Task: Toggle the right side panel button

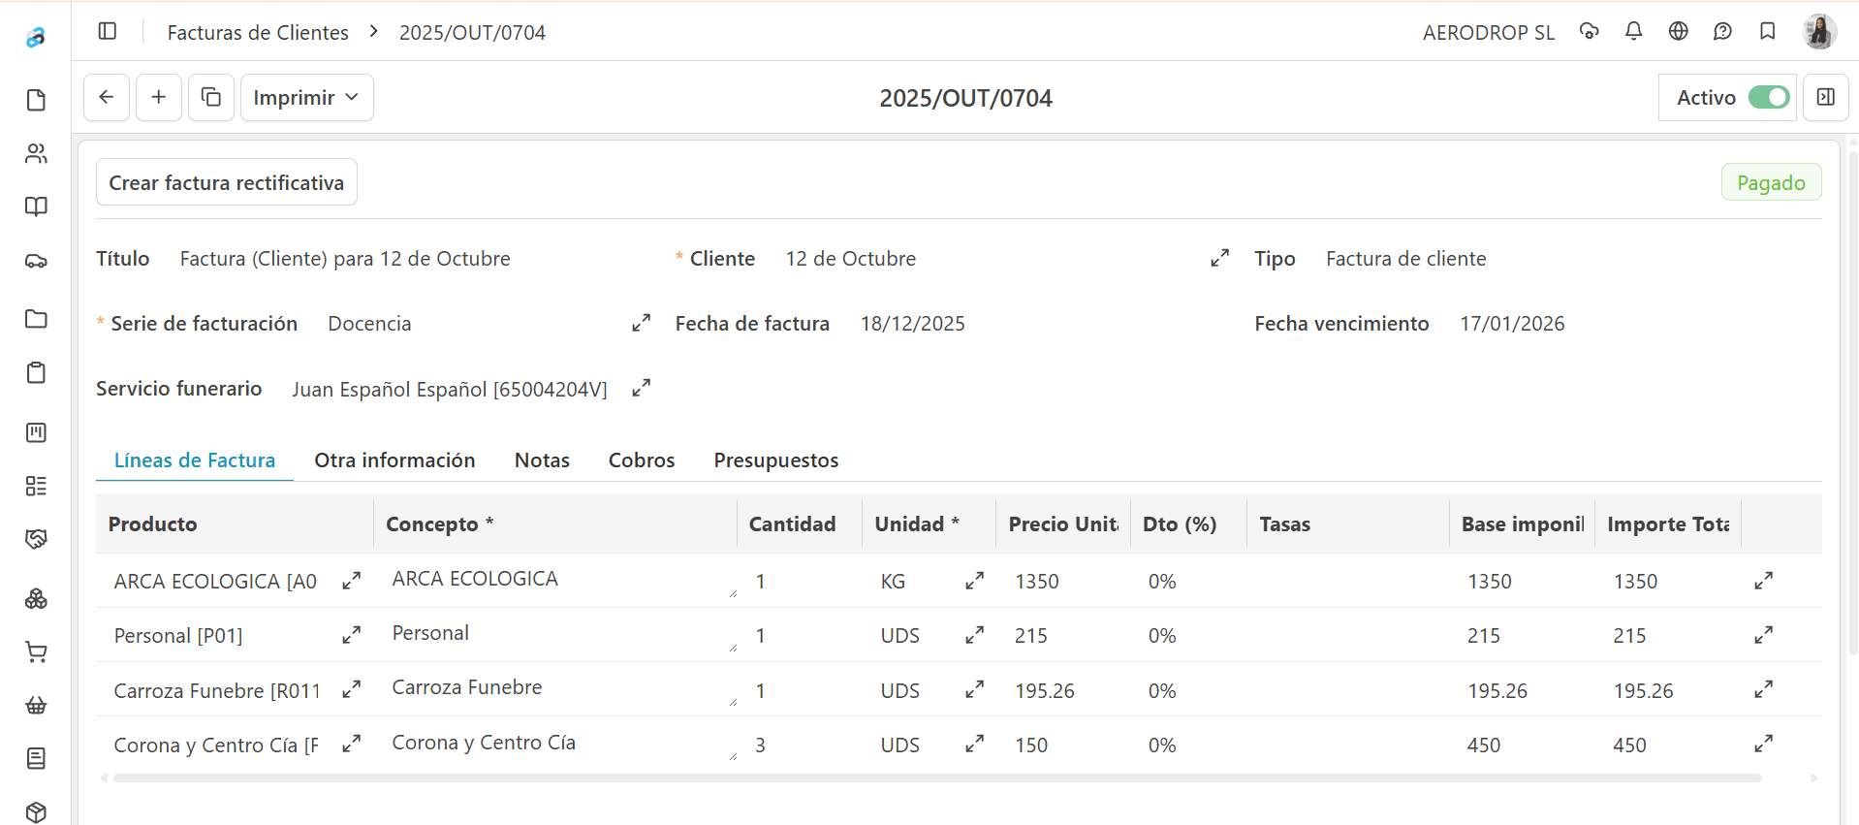Action: (1825, 97)
